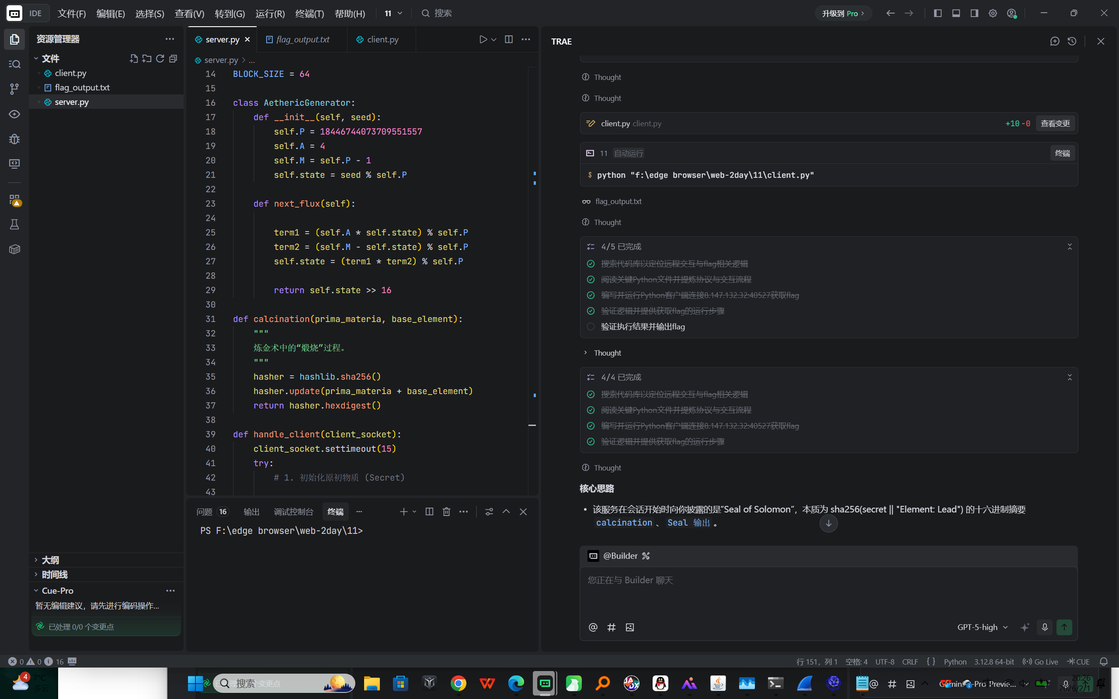Image resolution: width=1119 pixels, height=699 pixels.
Task: Delete the terminal with the trash icon
Action: [x=446, y=512]
